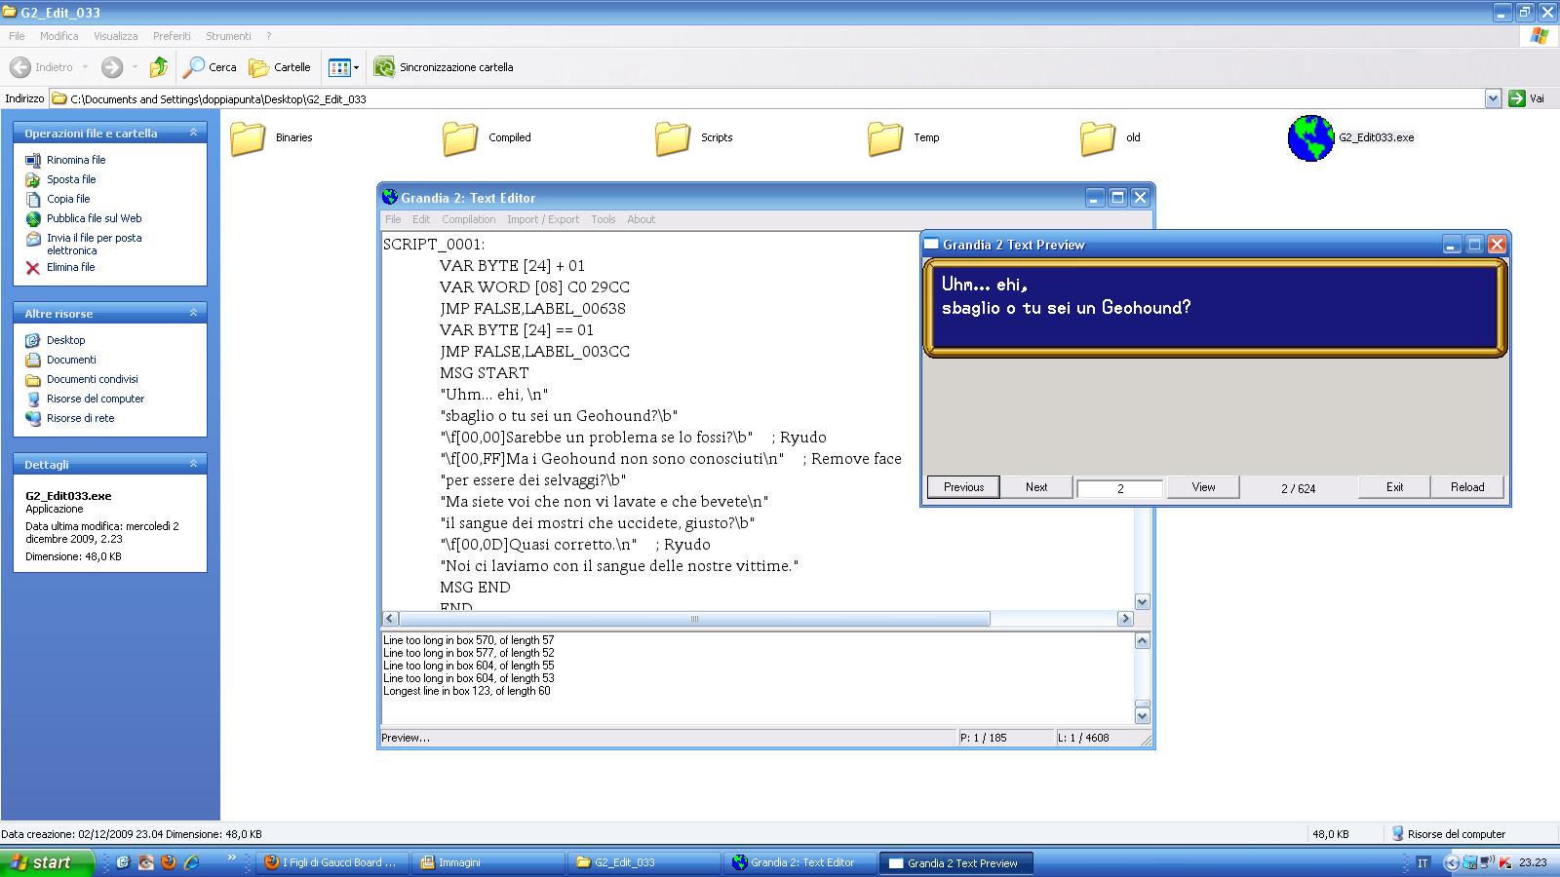Expand the address bar dropdown
This screenshot has width=1560, height=877.
click(x=1493, y=98)
